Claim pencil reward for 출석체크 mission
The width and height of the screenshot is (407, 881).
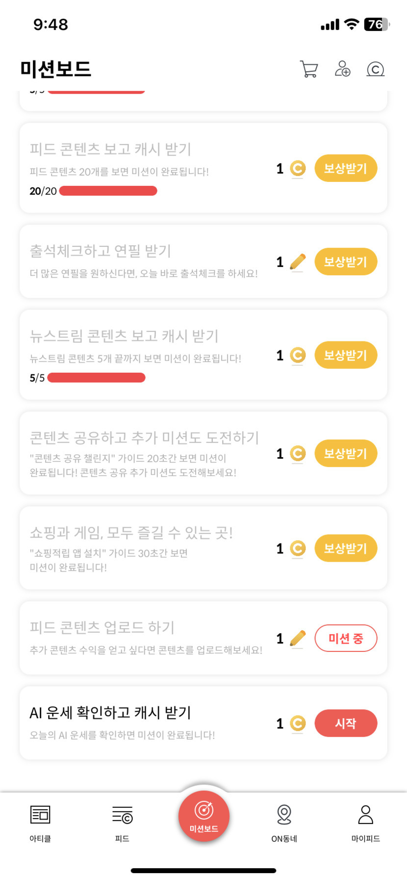346,262
